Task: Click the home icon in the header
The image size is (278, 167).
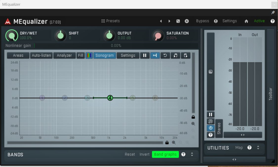Action: pyautogui.click(x=246, y=21)
